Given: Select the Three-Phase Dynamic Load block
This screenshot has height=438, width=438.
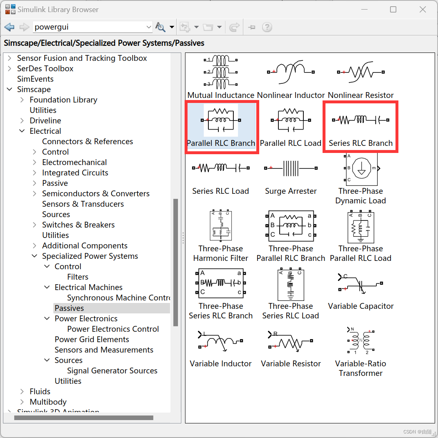Looking at the screenshot, I should pyautogui.click(x=360, y=179).
